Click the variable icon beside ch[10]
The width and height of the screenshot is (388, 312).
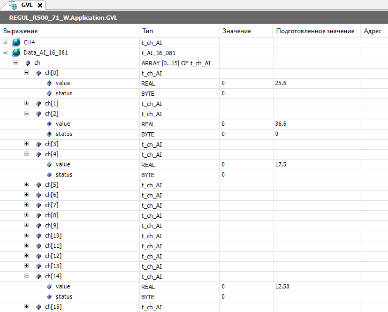(39, 235)
